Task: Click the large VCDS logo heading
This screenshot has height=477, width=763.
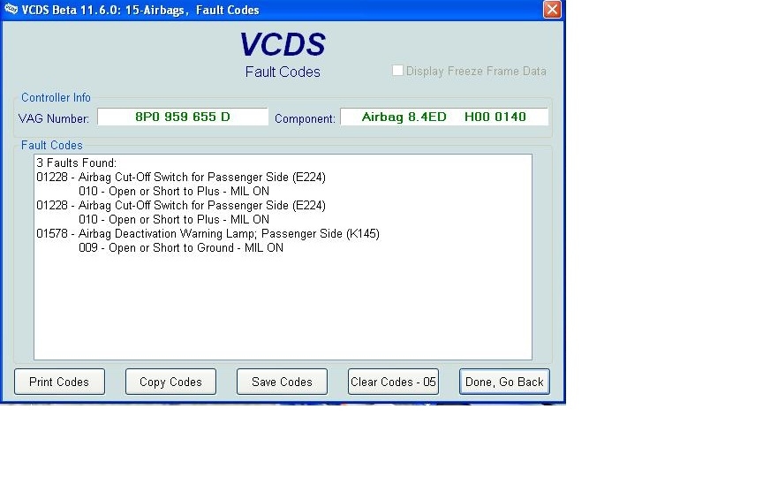Action: click(x=283, y=44)
